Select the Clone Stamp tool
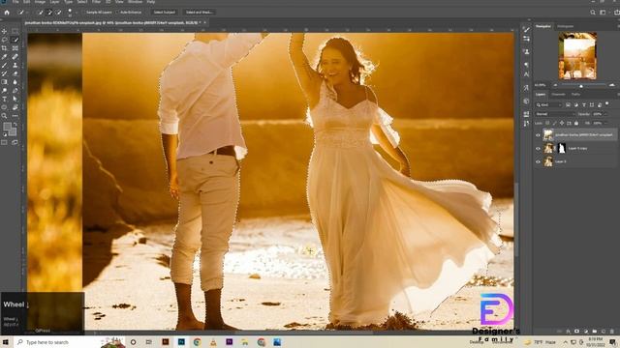This screenshot has height=348, width=620. [x=15, y=65]
